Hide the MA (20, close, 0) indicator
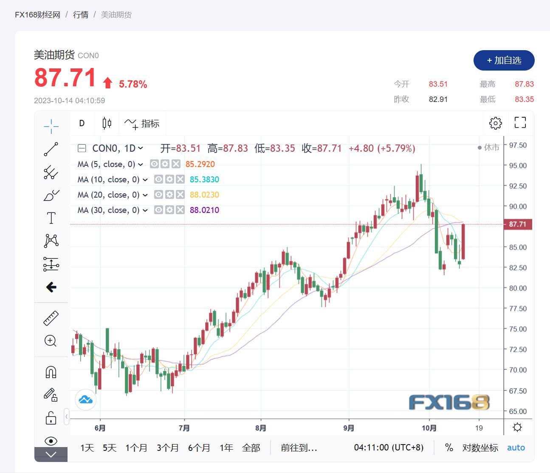 pos(158,195)
